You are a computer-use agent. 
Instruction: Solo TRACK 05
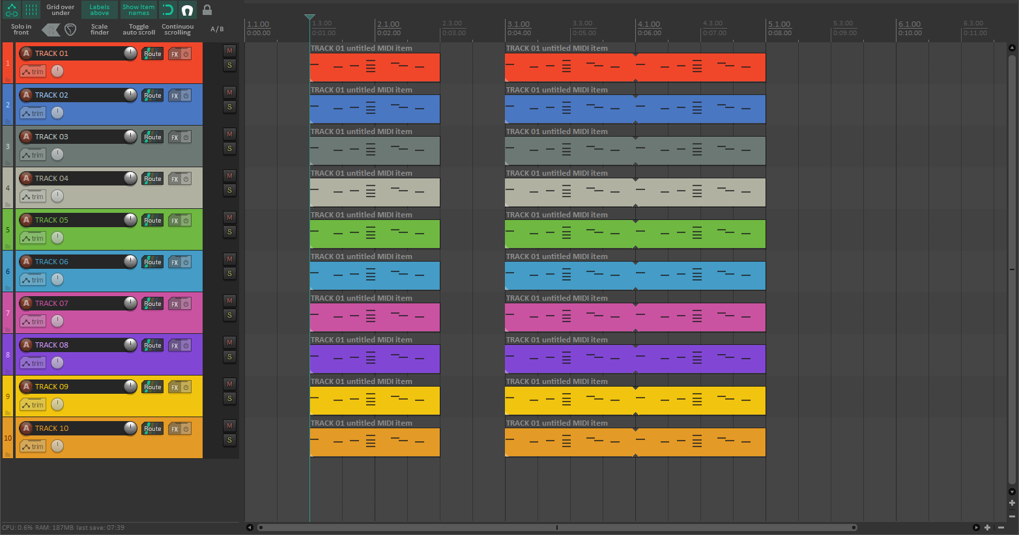(x=229, y=232)
